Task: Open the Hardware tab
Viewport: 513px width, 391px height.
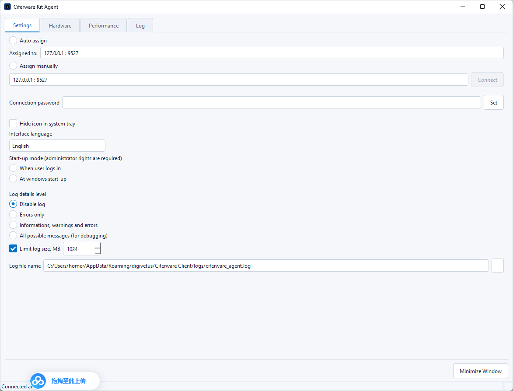Action: (60, 25)
